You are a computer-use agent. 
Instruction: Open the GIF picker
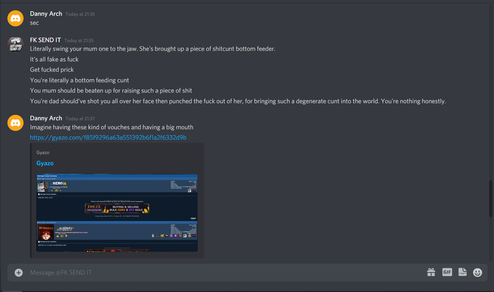[447, 272]
